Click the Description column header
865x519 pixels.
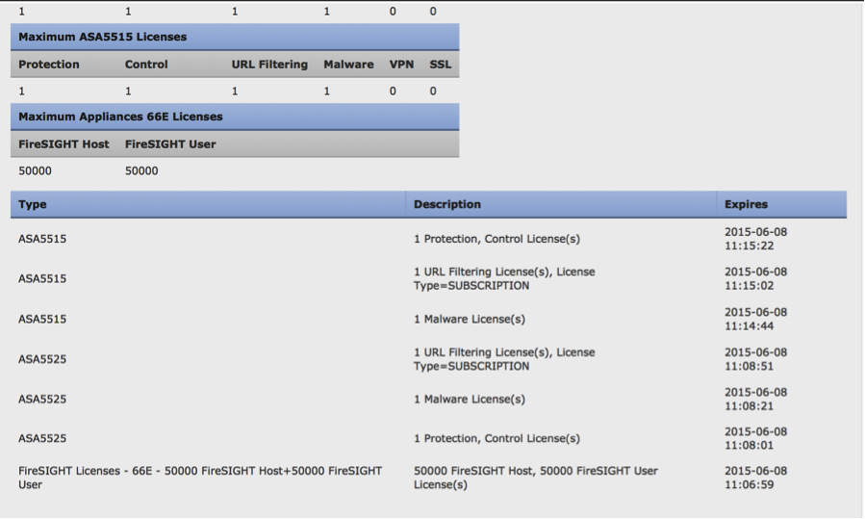(447, 204)
